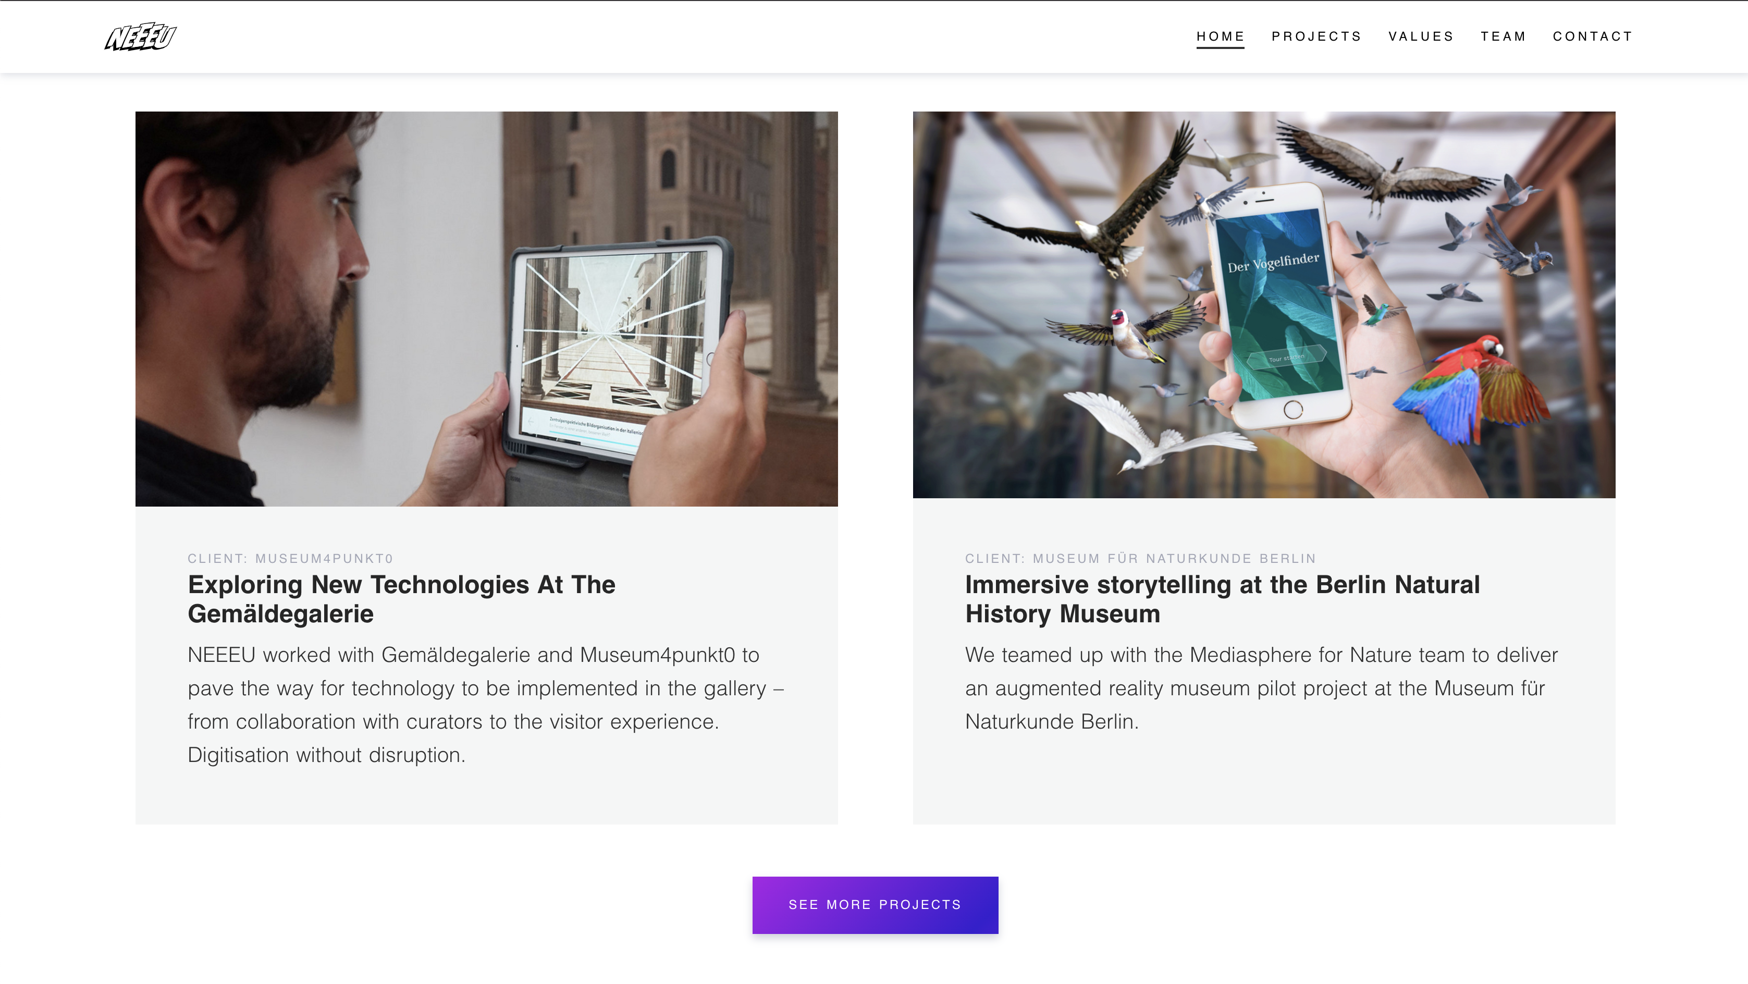Navigate to the Values page
Screen dimensions: 1748x984
1421,36
